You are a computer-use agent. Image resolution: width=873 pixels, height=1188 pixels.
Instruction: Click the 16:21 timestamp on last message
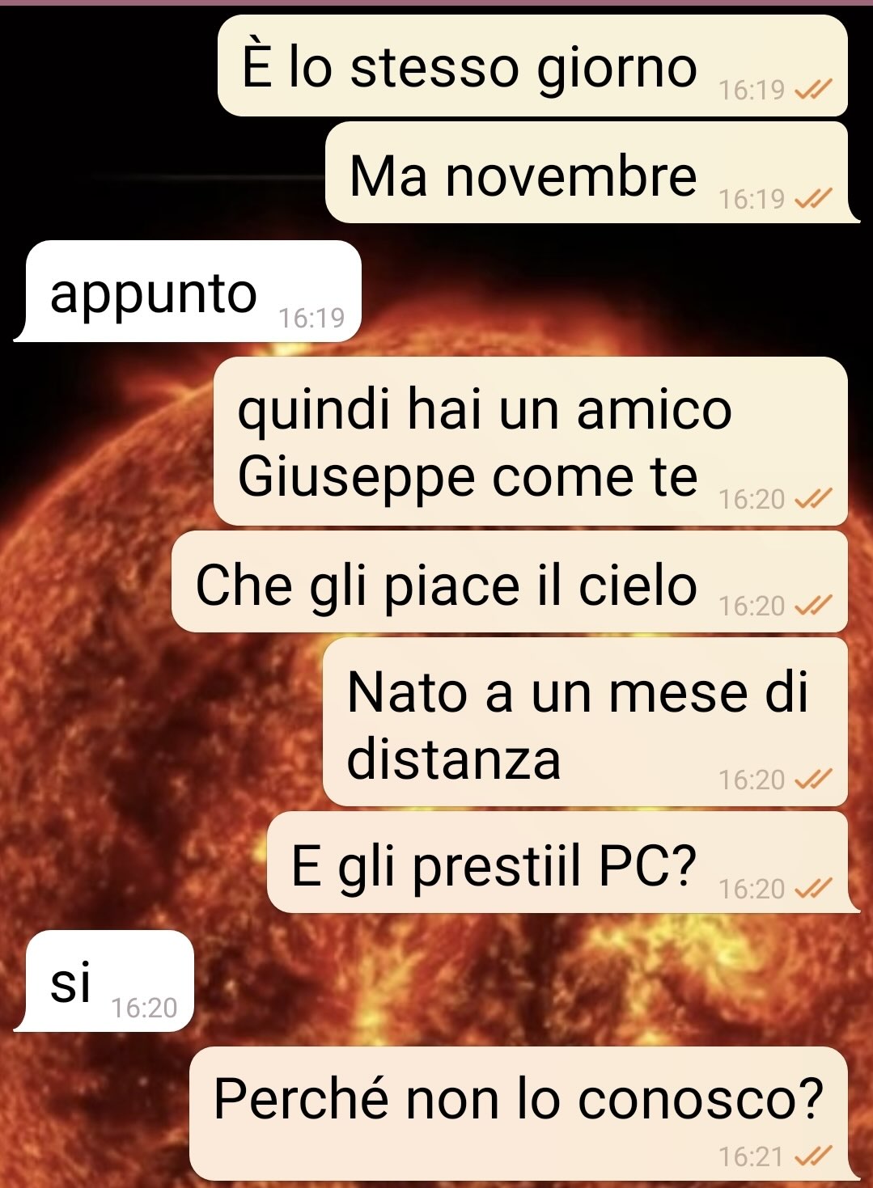752,1157
